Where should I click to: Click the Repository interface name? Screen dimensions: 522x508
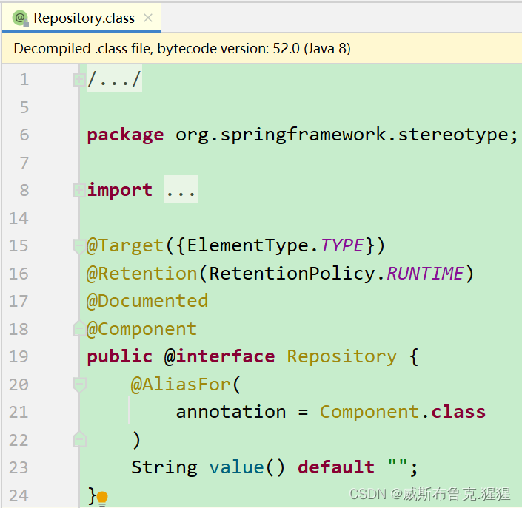341,356
